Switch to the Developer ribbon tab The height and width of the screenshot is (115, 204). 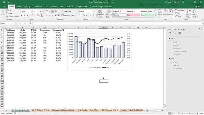(69, 6)
